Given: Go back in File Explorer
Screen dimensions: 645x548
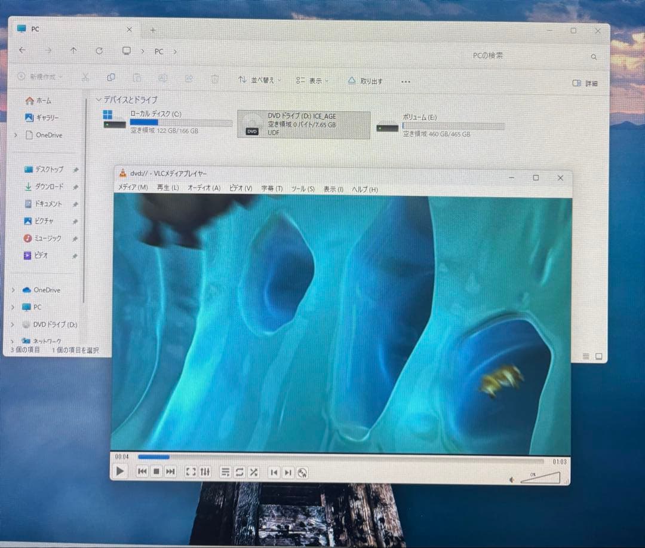Looking at the screenshot, I should tap(22, 50).
